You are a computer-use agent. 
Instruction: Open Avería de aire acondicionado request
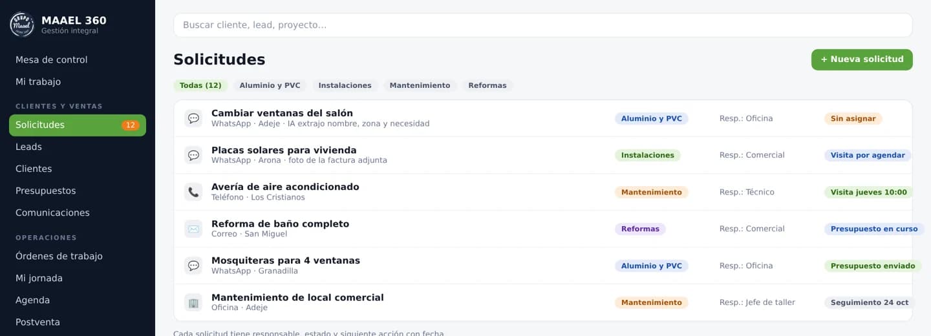[543, 192]
